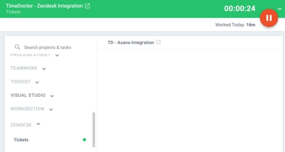285x152 pixels.
Task: Expand the PROCESS STREET project group
Action: (57, 55)
